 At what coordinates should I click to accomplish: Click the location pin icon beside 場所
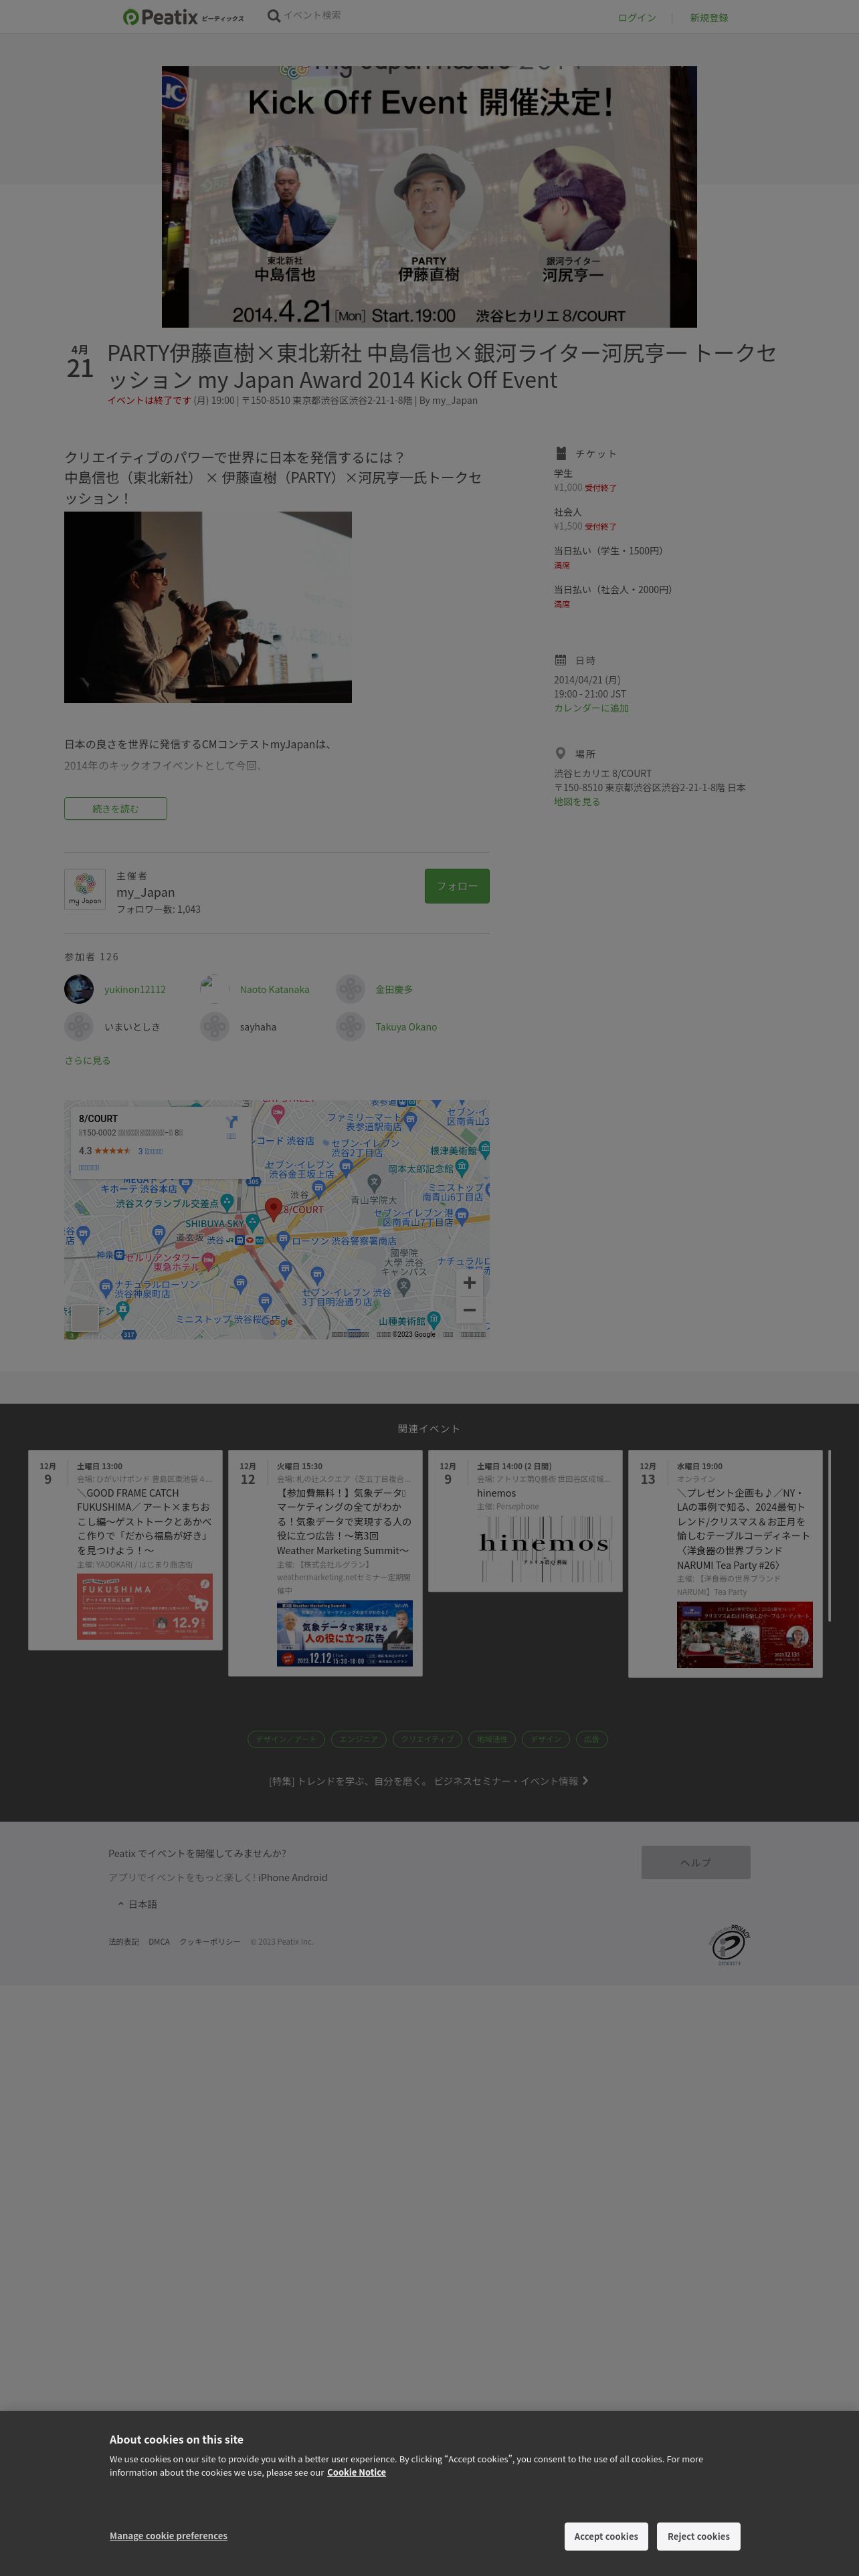pyautogui.click(x=561, y=754)
